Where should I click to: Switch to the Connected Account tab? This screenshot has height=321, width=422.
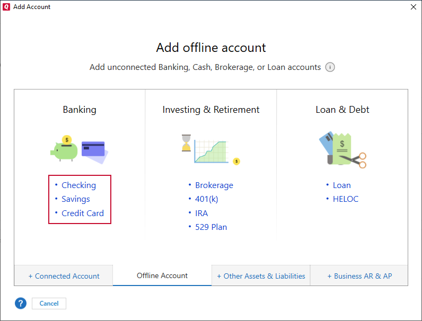click(64, 276)
